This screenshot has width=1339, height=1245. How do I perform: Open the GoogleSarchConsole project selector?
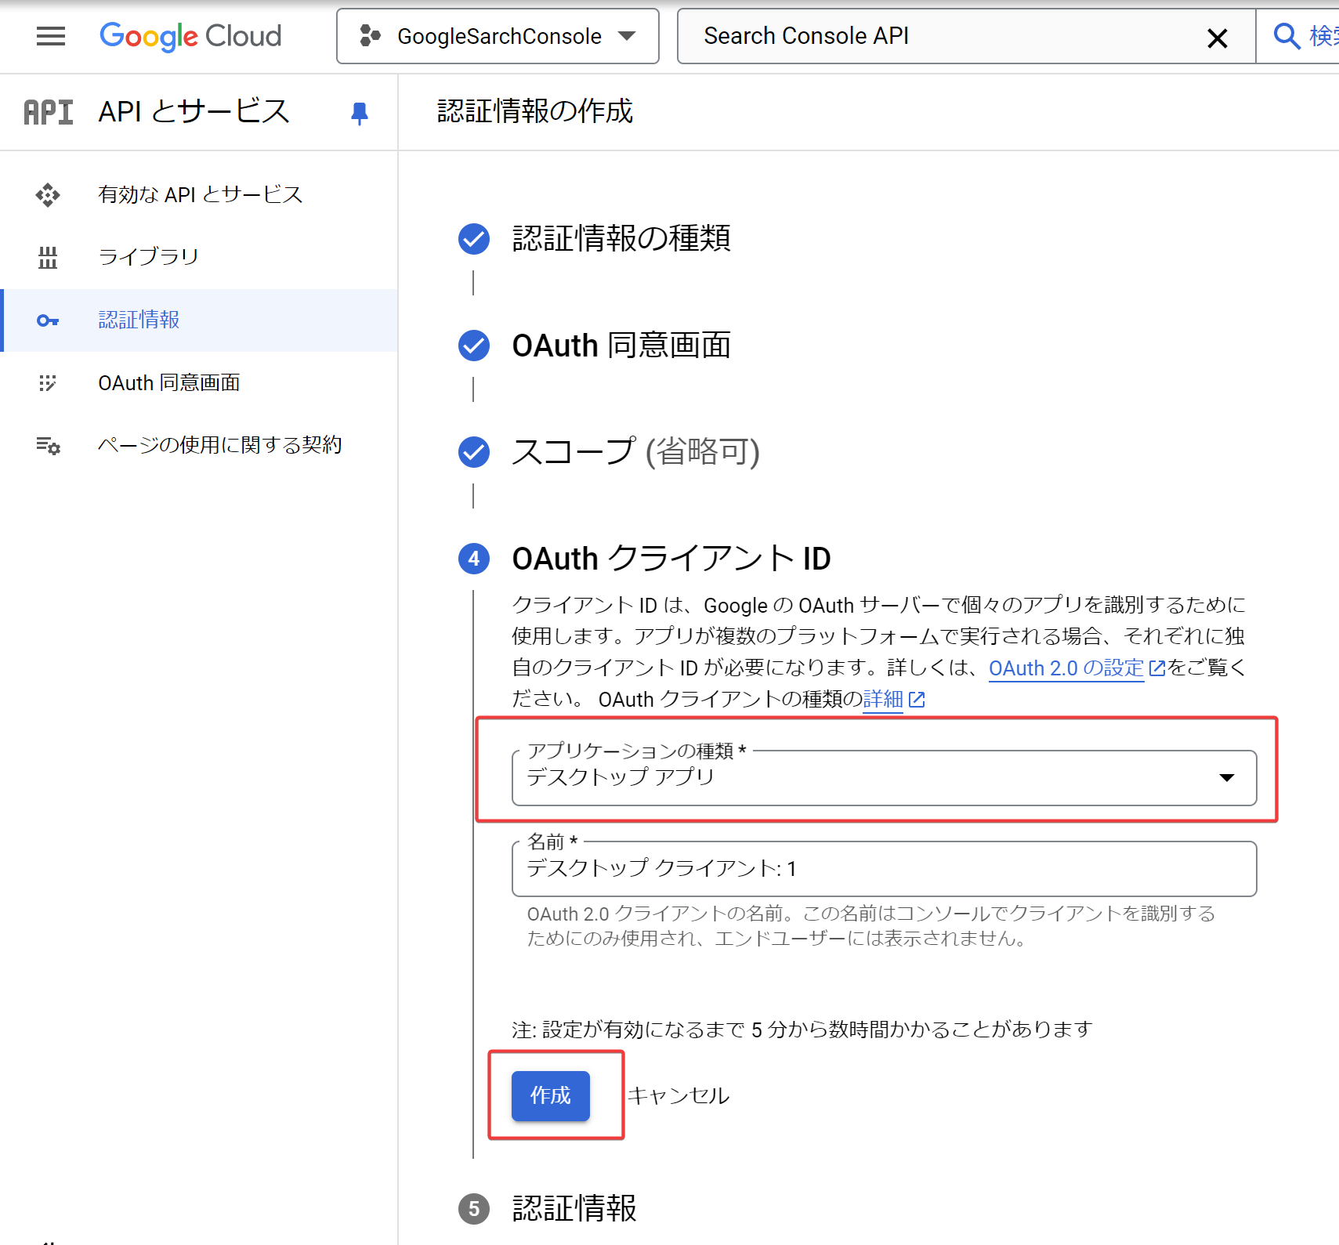498,36
